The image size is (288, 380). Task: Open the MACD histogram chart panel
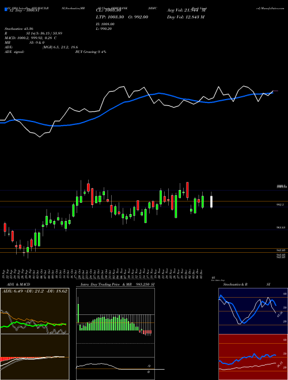(x=35, y=357)
